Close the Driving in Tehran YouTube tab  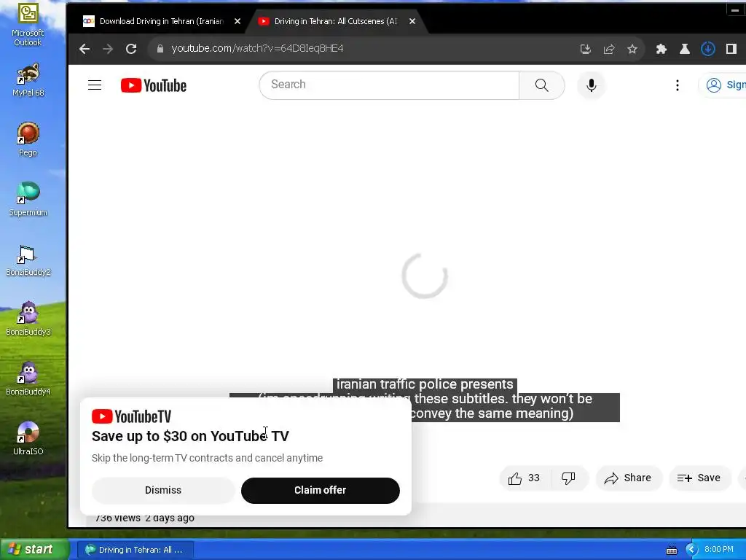(x=412, y=21)
